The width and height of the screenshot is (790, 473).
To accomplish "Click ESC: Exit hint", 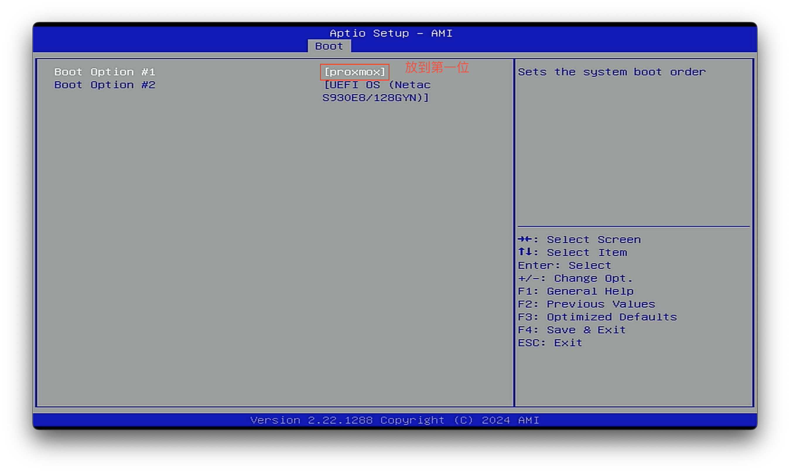I will (550, 343).
